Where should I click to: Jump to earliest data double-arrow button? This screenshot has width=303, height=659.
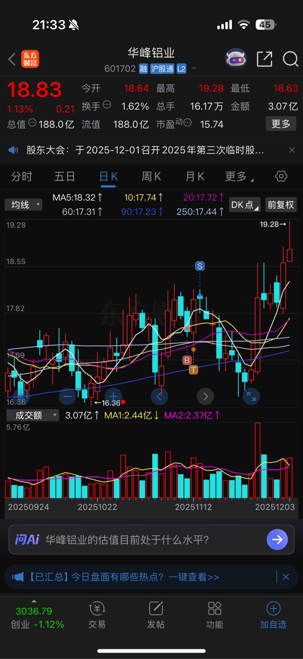tap(21, 396)
